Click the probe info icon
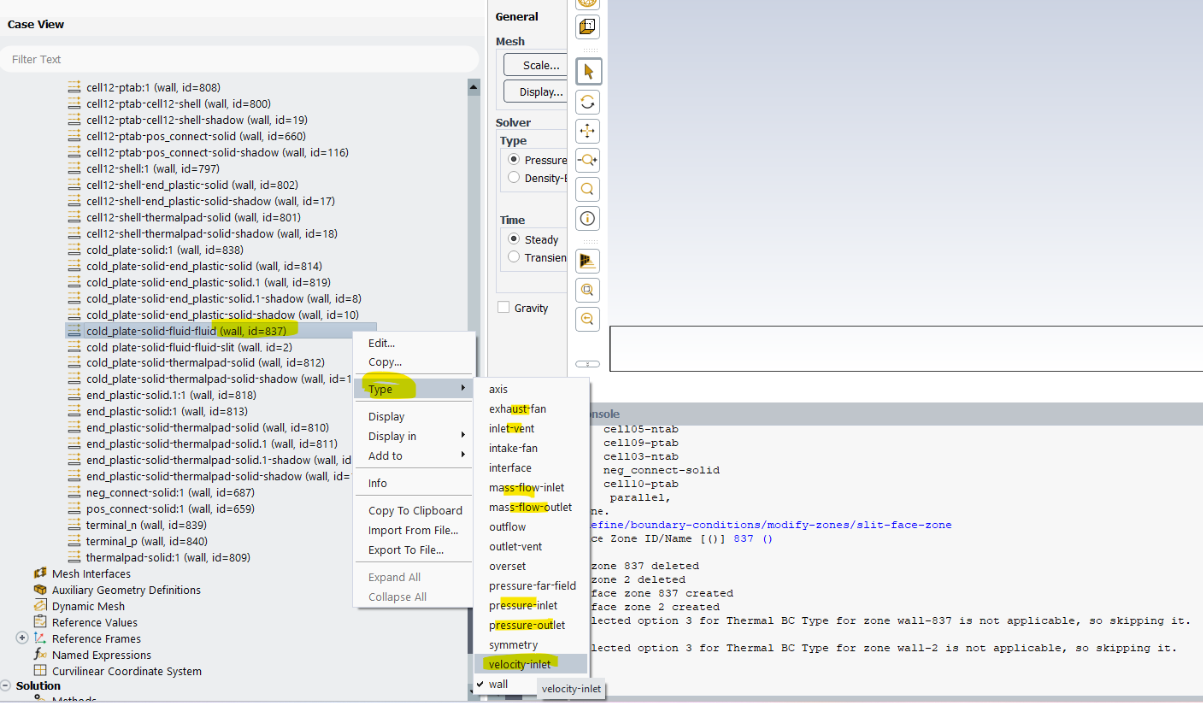 (x=588, y=218)
